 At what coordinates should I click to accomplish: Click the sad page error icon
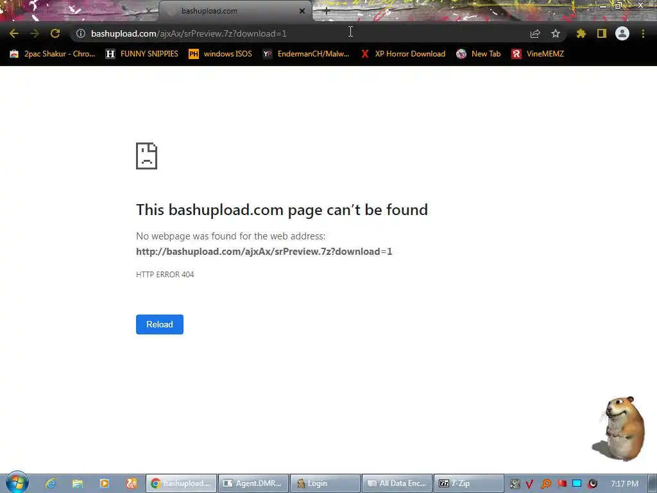(147, 156)
